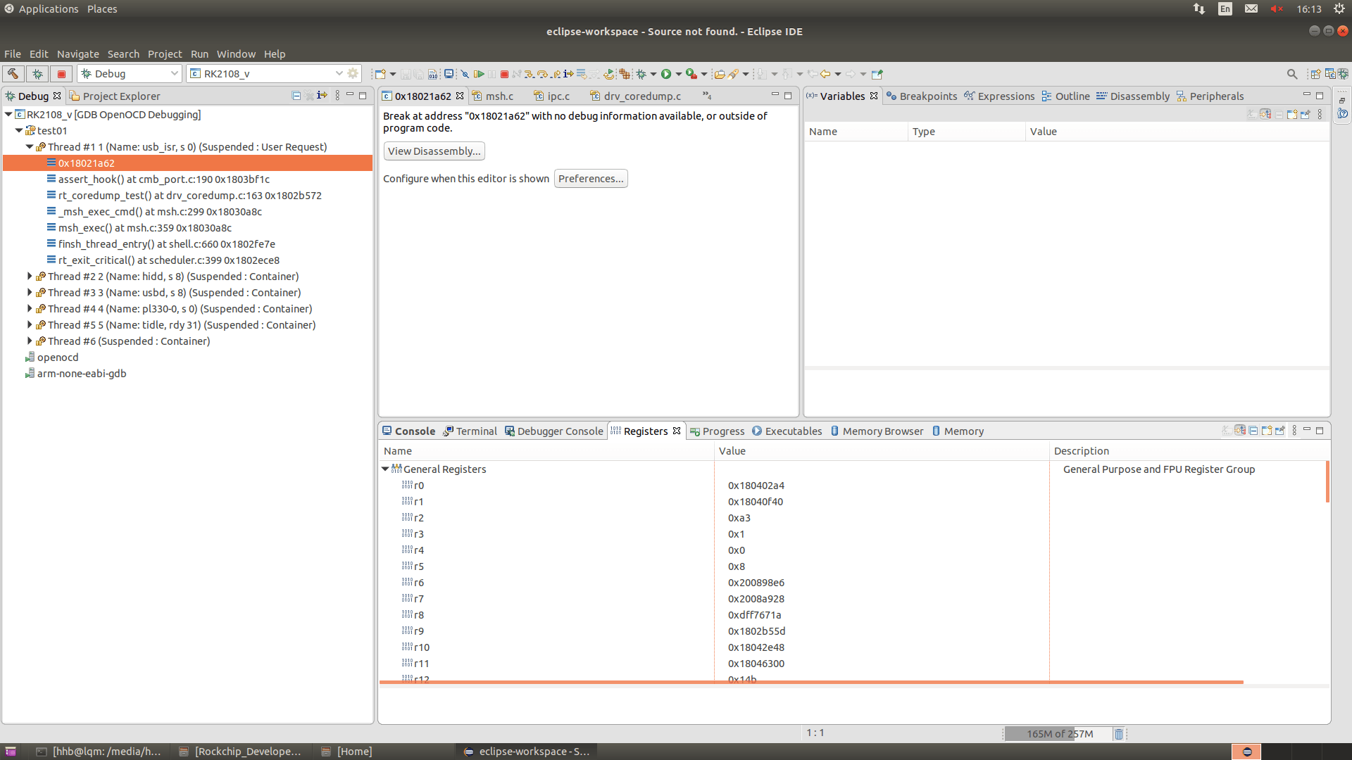Click the Preferences... button

click(591, 179)
